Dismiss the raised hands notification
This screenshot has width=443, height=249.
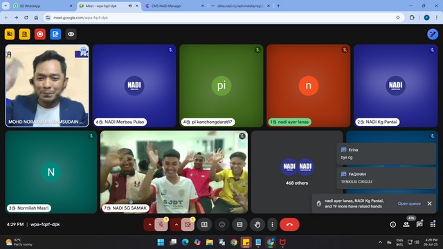(x=429, y=203)
